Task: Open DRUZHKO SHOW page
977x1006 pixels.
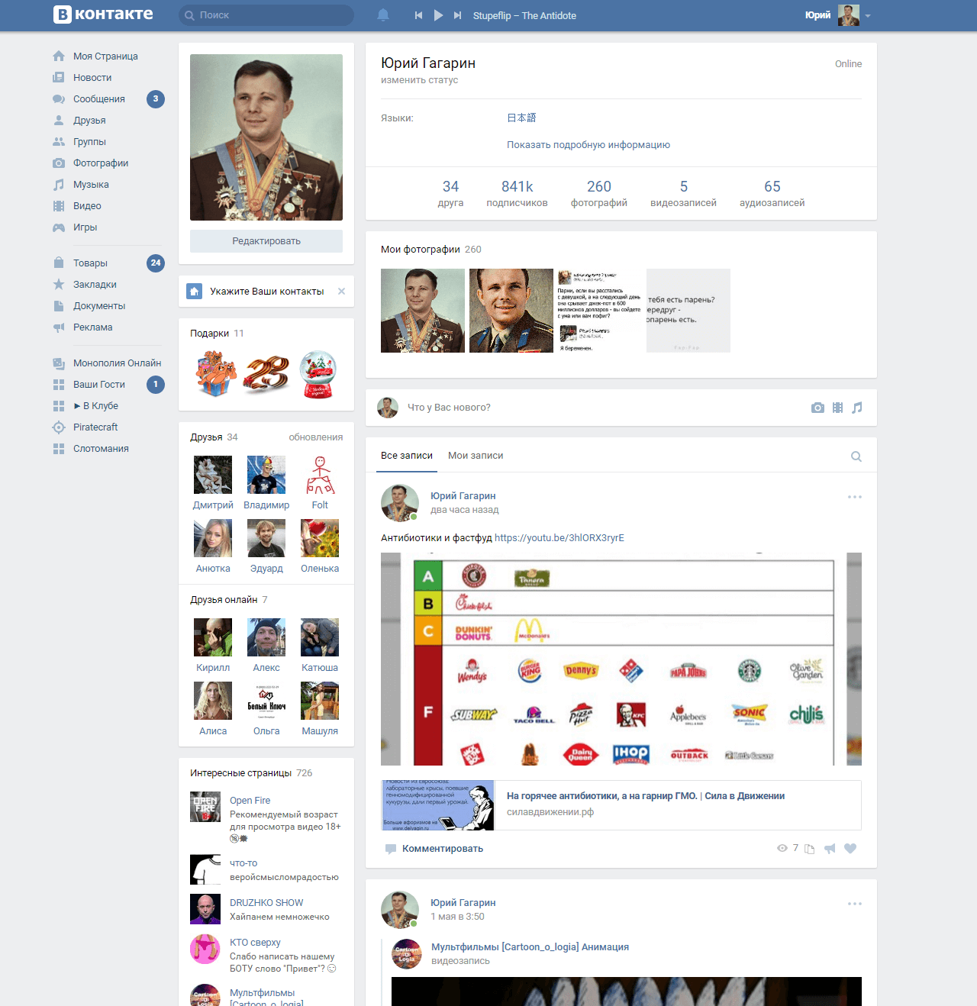Action: pos(266,903)
